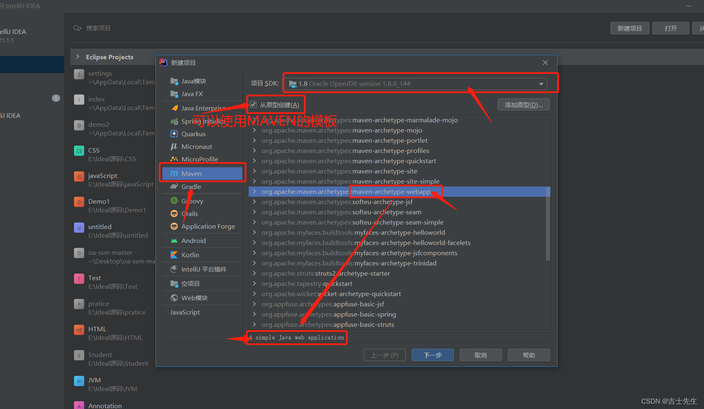Screen dimensions: 704x409
Task: Click the Gradle elephant icon
Action: pos(174,187)
